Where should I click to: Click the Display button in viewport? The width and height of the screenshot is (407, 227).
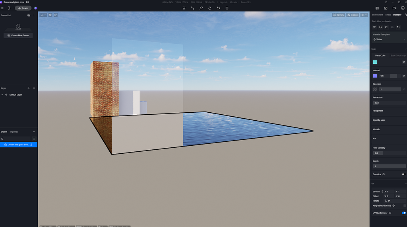[353, 15]
